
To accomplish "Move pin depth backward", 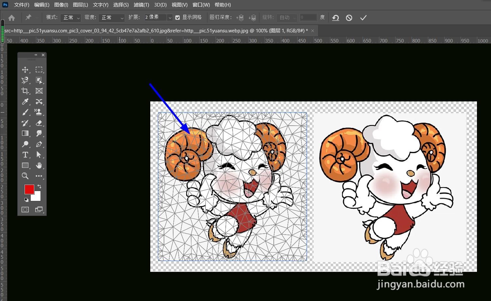I will [x=252, y=18].
